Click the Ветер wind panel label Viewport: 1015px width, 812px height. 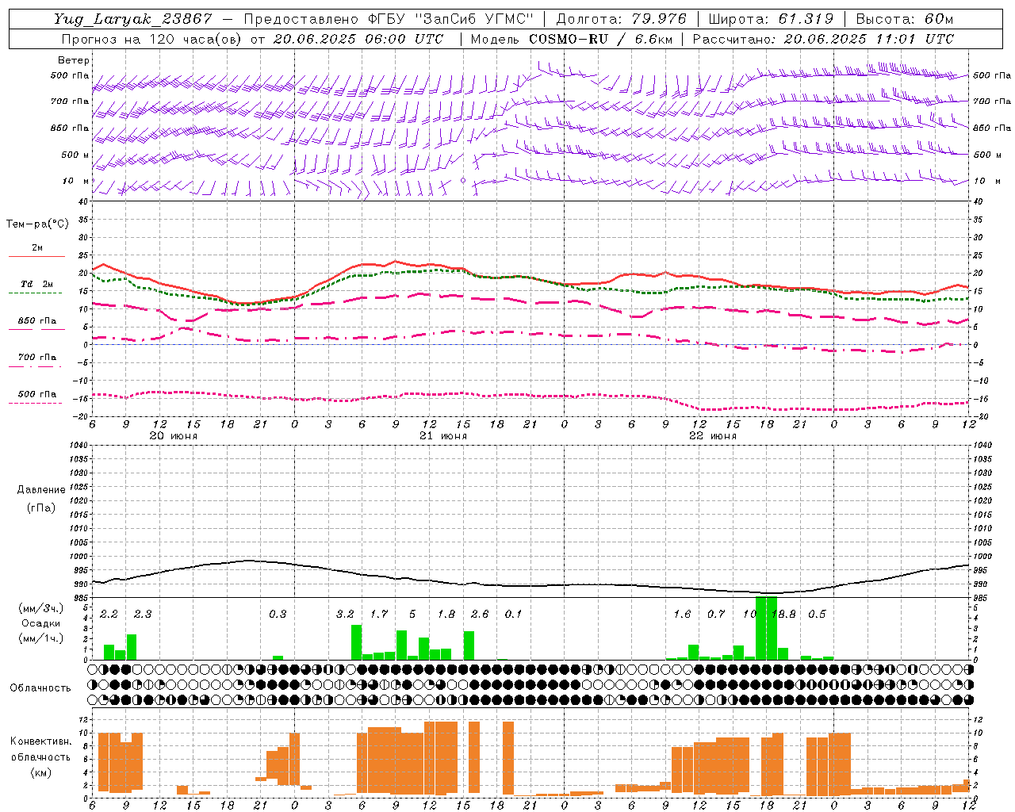click(74, 60)
